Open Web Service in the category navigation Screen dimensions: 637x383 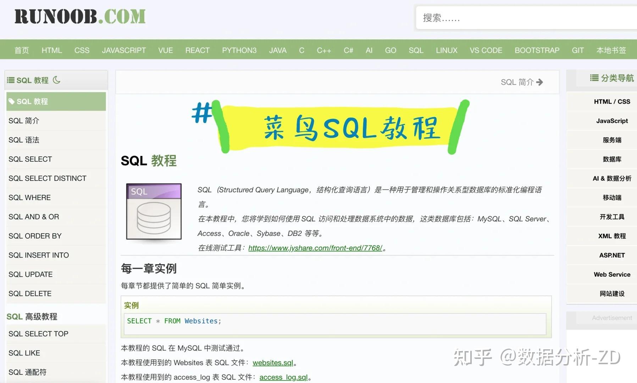click(x=611, y=274)
